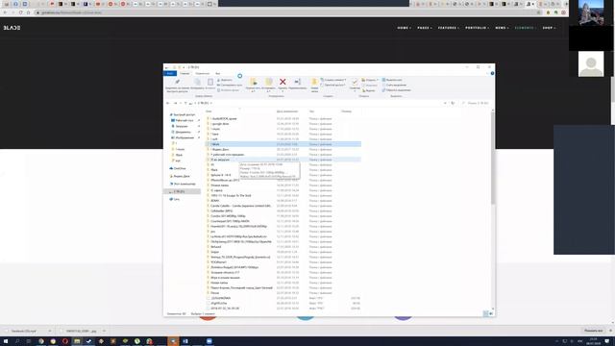
Task: Select OneDrive in navigation pane
Action: tap(178, 169)
